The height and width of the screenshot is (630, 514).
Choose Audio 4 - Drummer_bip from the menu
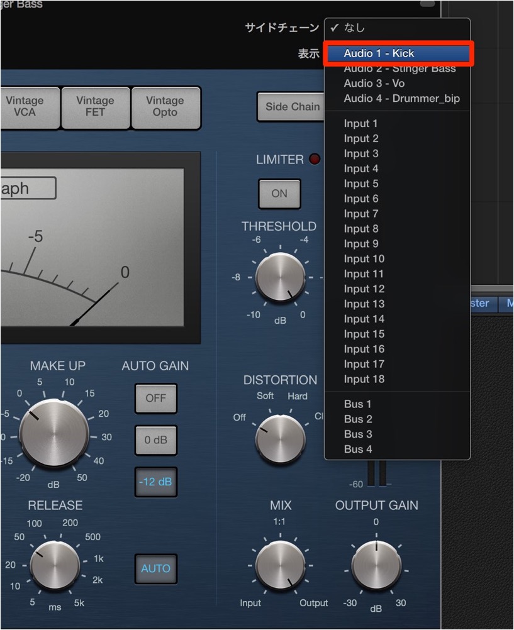(x=398, y=99)
